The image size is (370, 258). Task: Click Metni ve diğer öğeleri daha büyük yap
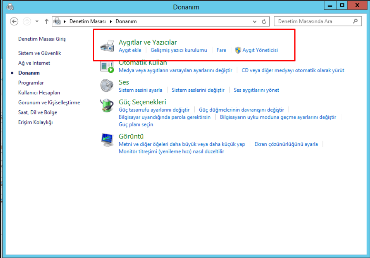click(x=182, y=144)
